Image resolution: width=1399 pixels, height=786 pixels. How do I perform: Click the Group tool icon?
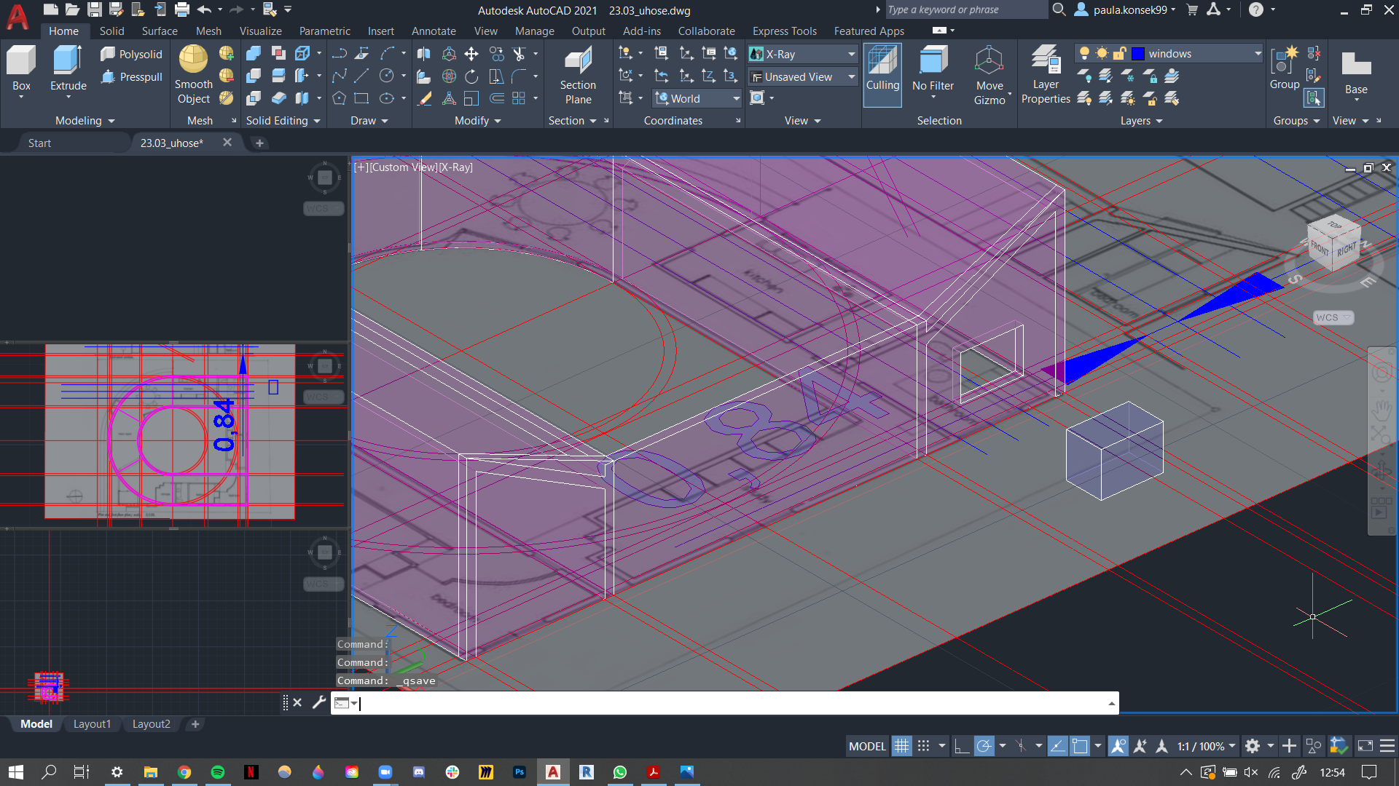(1284, 69)
